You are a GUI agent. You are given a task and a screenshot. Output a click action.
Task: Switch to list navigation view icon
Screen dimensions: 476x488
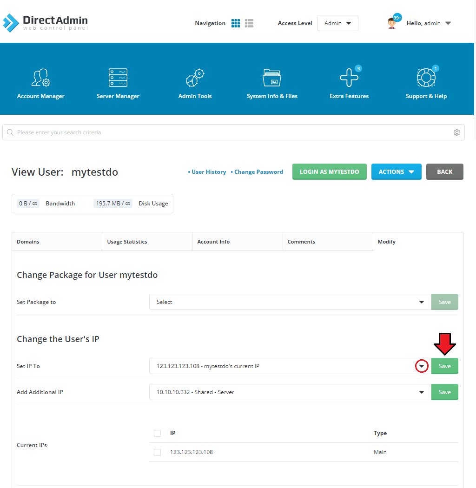click(249, 23)
